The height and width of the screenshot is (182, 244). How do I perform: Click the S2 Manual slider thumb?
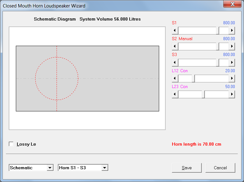(x=218, y=46)
